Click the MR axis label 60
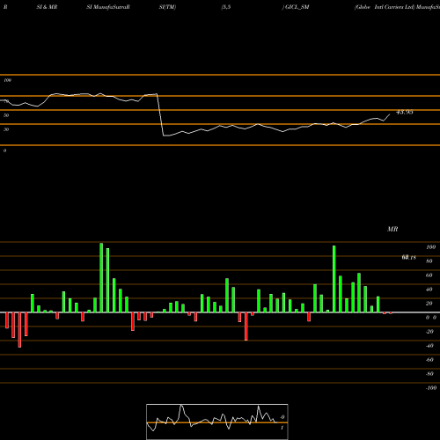Screen dimensions: 440x440 tap(429, 275)
